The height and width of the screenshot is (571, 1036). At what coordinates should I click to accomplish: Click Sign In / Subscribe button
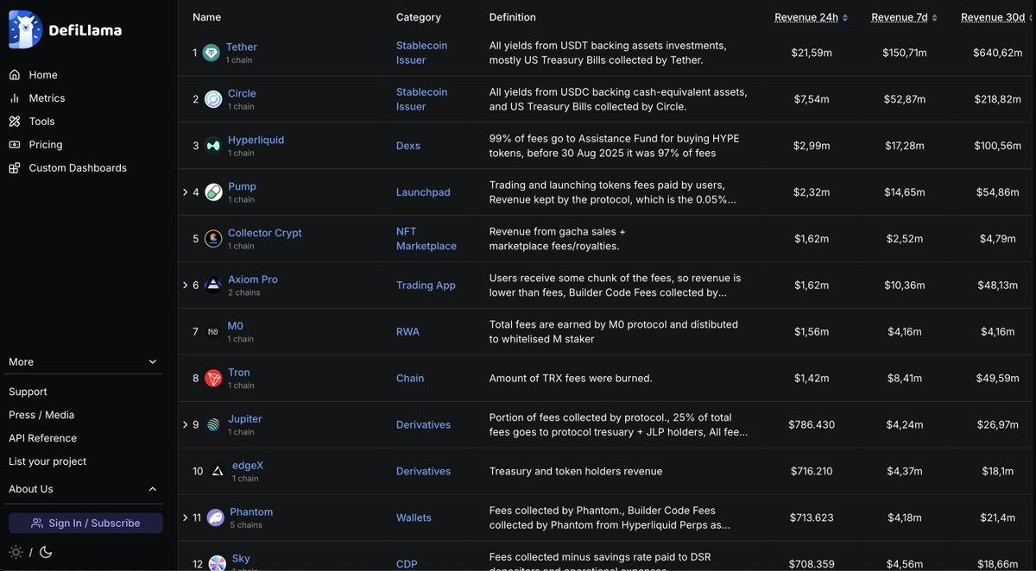(85, 523)
